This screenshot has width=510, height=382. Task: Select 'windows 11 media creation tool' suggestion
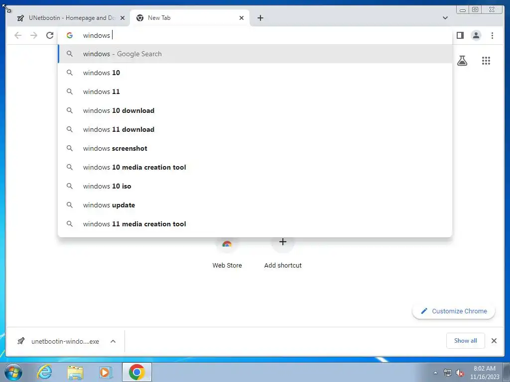click(255, 224)
